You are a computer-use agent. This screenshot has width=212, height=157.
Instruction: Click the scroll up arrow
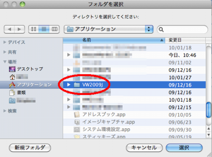[209, 129]
